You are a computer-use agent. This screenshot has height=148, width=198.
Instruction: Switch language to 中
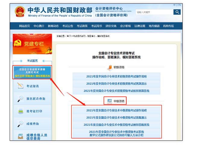[174, 5]
